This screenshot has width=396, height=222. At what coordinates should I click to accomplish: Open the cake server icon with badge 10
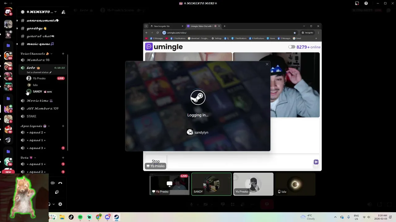[x=8, y=129]
